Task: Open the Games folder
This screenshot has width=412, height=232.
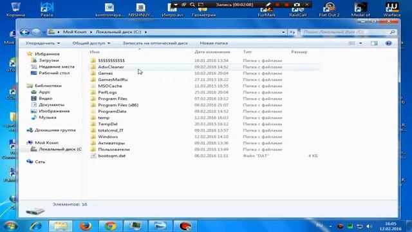Action: click(x=105, y=73)
